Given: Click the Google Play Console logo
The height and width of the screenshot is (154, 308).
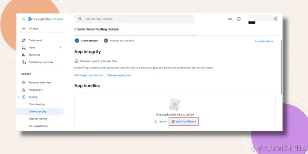Looking at the screenshot, I should pos(46,19).
